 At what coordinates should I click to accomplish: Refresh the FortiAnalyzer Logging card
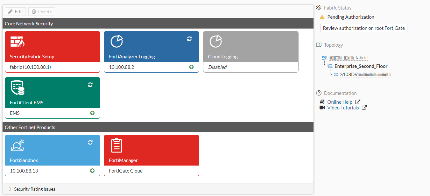tap(189, 39)
